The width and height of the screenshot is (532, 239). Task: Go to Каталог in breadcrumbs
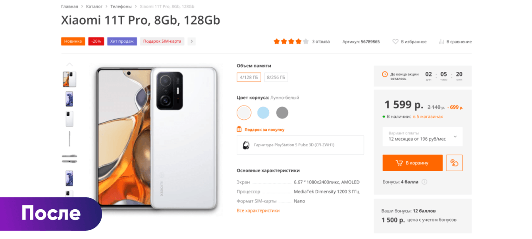coord(94,7)
